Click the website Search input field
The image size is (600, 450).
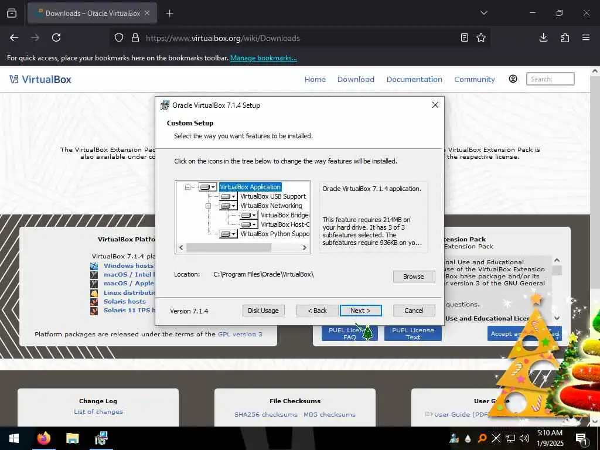(x=550, y=79)
